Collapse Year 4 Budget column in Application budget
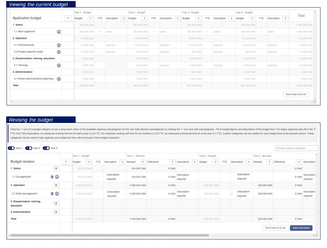 pyautogui.click(x=252, y=18)
